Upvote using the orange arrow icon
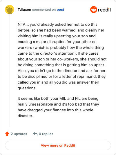The height and width of the screenshot is (155, 116). tap(7, 134)
